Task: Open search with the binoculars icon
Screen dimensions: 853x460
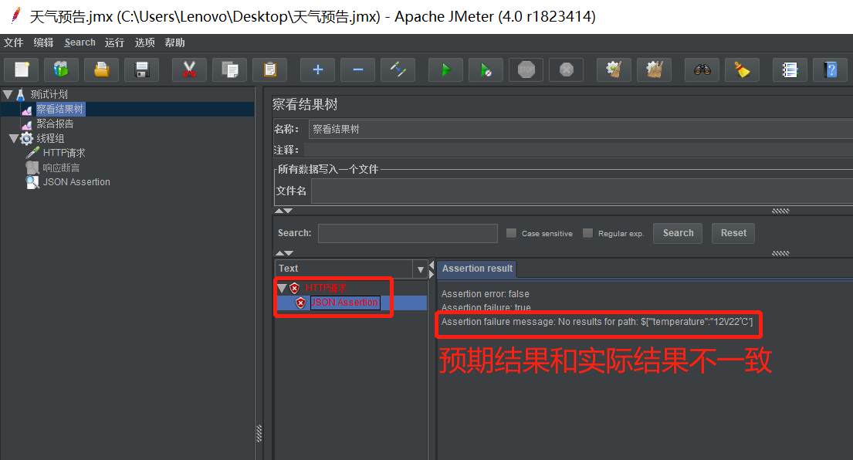Action: point(702,69)
